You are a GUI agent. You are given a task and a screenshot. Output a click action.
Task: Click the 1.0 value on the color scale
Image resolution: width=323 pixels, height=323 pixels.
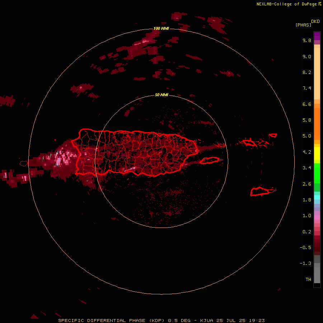307,216
